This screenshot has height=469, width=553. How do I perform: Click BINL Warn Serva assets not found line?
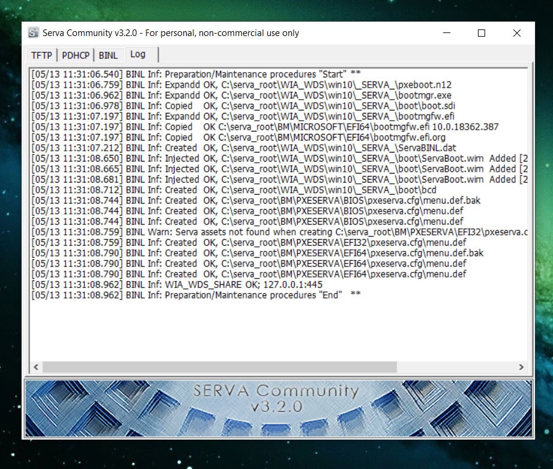[279, 232]
